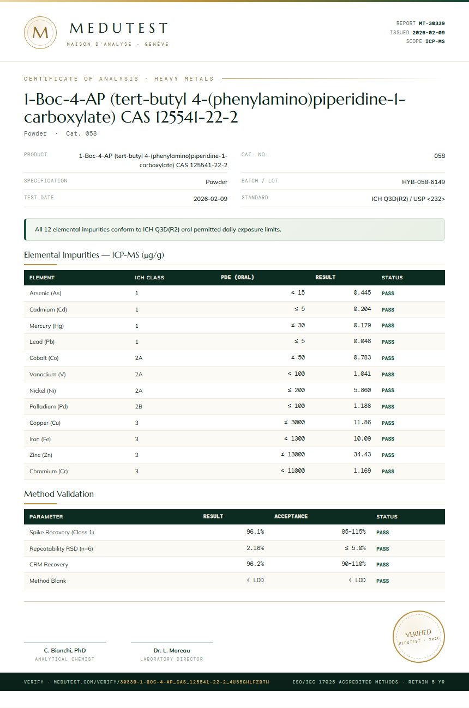Click the Palladium ICH class 2B cell
469x708 pixels.
coord(139,407)
